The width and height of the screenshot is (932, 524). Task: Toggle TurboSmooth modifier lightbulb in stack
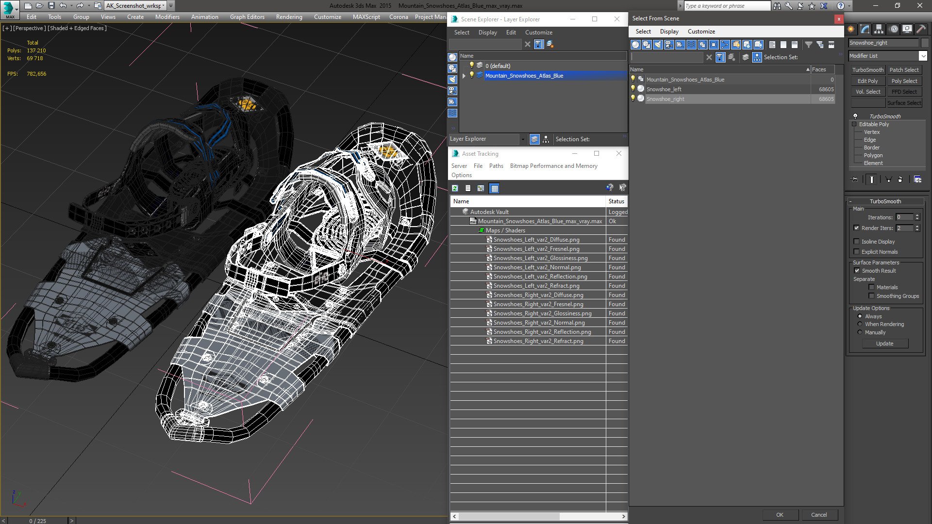coord(855,116)
